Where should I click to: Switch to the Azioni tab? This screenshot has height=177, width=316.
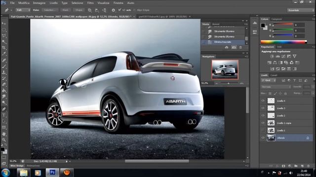click(x=216, y=24)
